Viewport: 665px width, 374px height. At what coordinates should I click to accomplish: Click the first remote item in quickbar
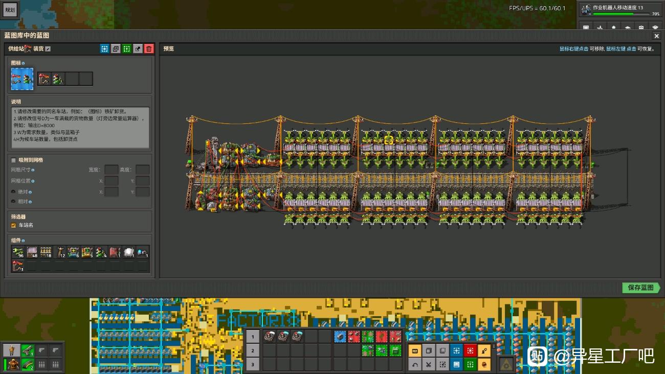(x=269, y=337)
